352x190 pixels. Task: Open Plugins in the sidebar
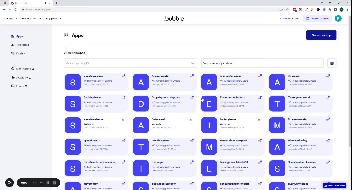(18, 54)
